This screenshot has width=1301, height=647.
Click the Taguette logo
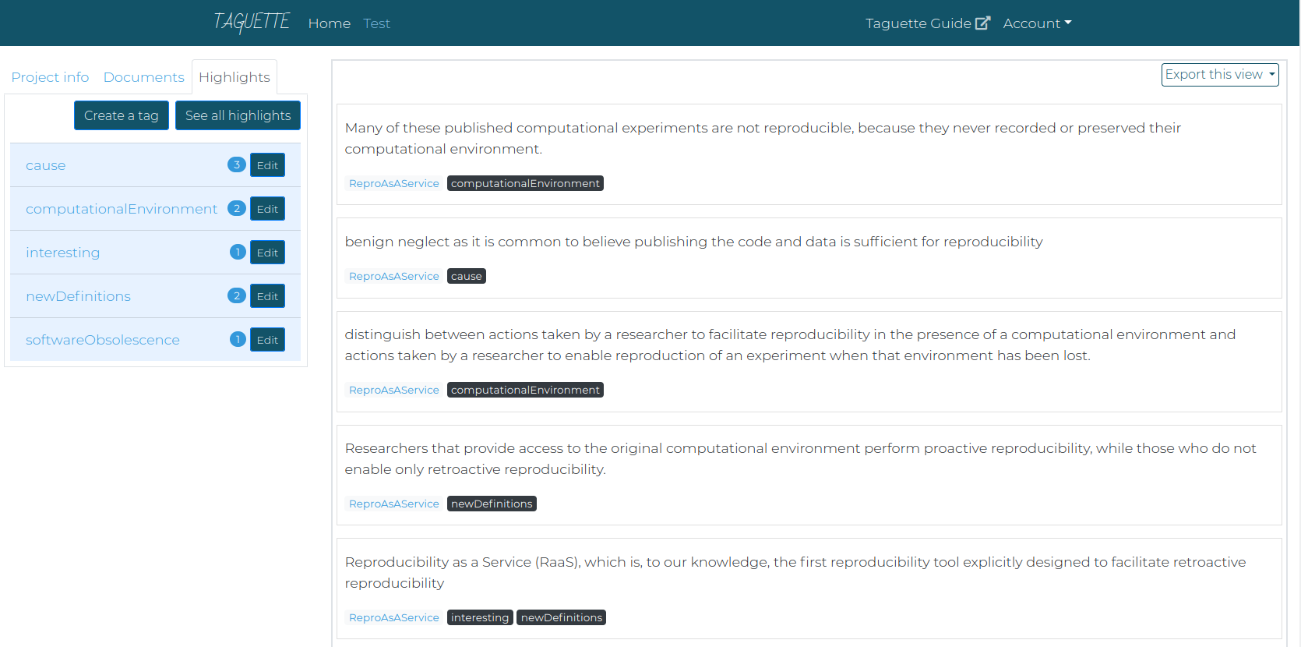point(252,22)
